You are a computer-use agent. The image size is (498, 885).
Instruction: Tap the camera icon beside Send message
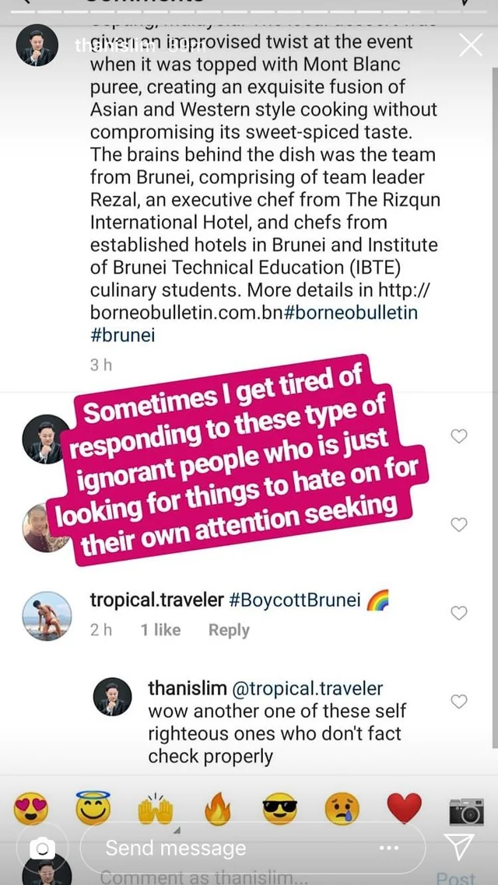coord(43,848)
